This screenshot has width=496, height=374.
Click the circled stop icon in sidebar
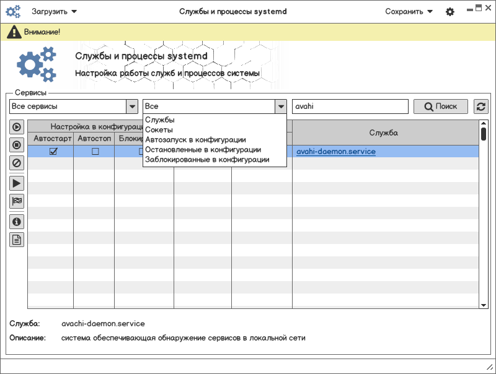[17, 146]
